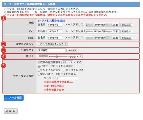Select 指定パスワードロックをかける radio button
Image resolution: width=143 pixels, height=120 pixels.
39,74
